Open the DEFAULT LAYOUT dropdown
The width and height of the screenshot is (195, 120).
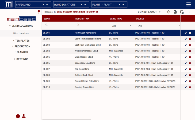click(x=149, y=12)
